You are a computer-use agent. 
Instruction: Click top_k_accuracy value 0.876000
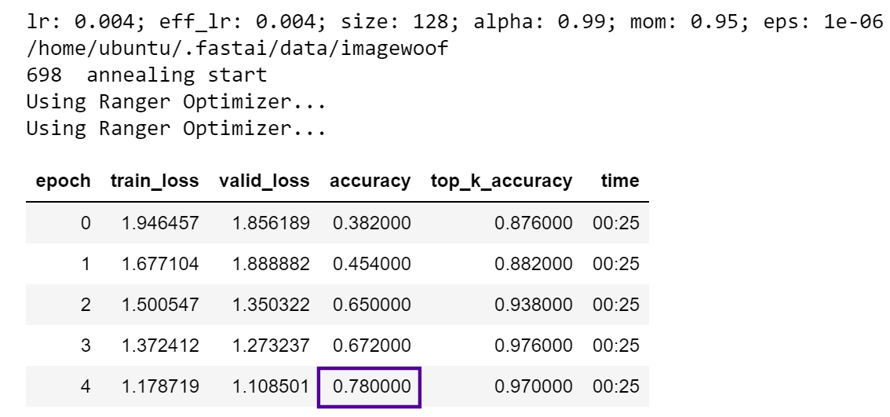click(x=534, y=223)
